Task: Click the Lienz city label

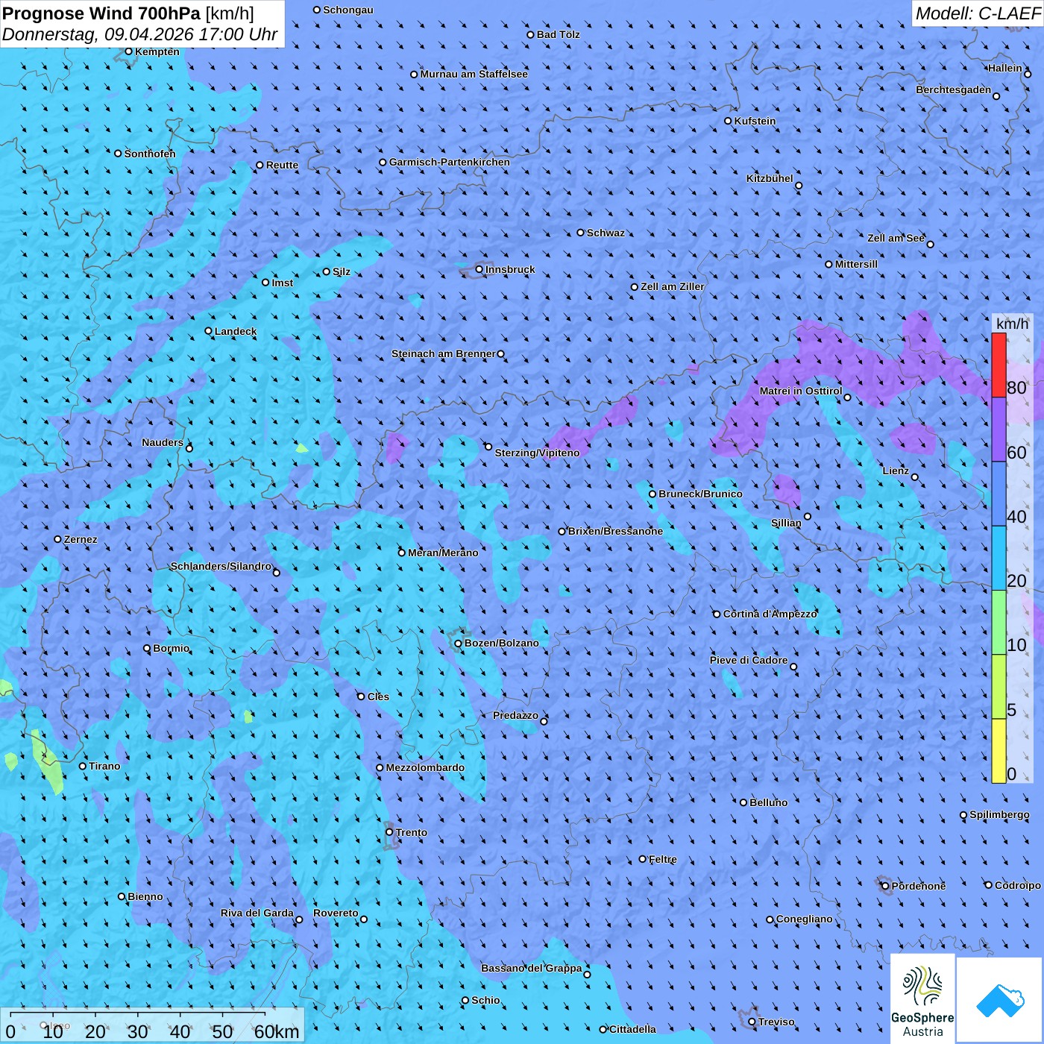Action: (896, 471)
